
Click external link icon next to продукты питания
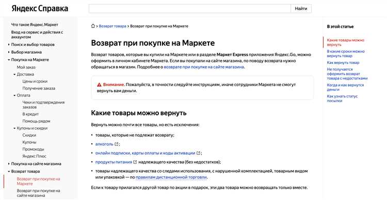click(135, 162)
